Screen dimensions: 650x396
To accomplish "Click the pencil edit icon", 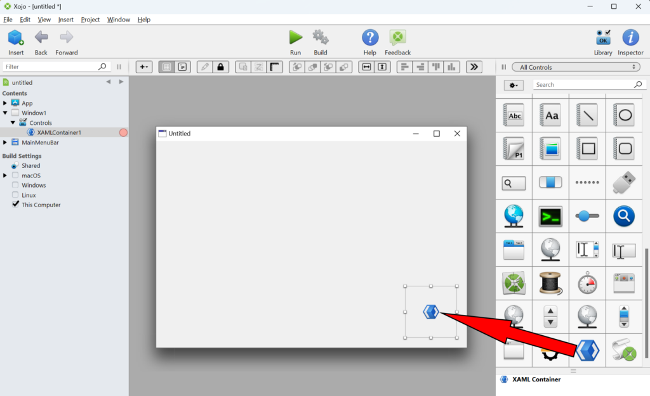I will click(205, 67).
